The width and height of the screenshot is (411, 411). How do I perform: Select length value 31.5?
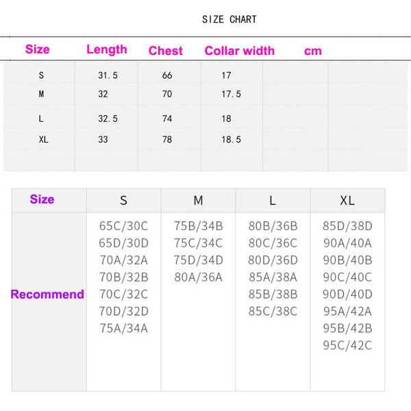tap(108, 75)
